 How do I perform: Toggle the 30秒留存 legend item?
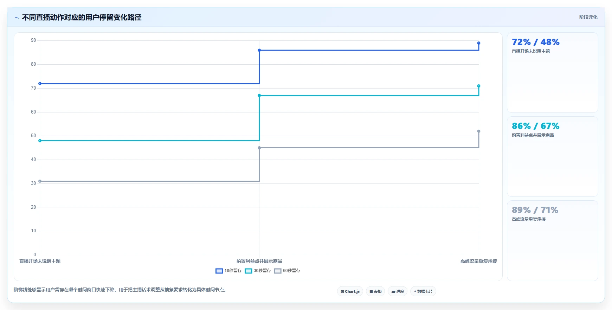coord(258,271)
